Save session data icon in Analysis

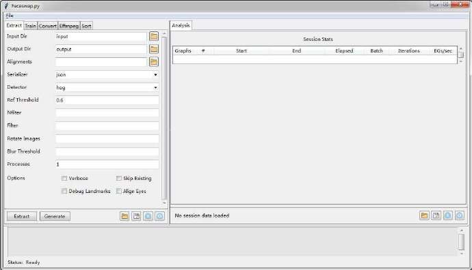click(436, 215)
